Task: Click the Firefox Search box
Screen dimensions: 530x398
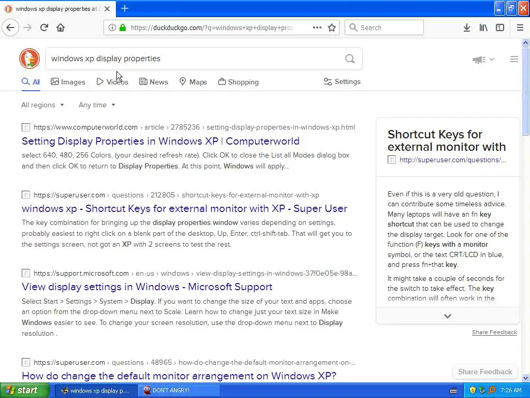Action: [384, 27]
